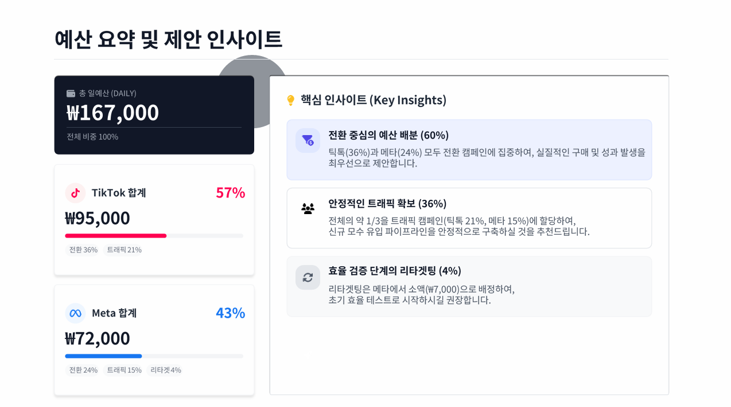Click the Meta logo icon

click(75, 313)
